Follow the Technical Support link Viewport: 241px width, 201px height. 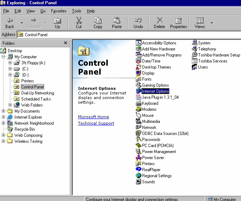pyautogui.click(x=96, y=123)
